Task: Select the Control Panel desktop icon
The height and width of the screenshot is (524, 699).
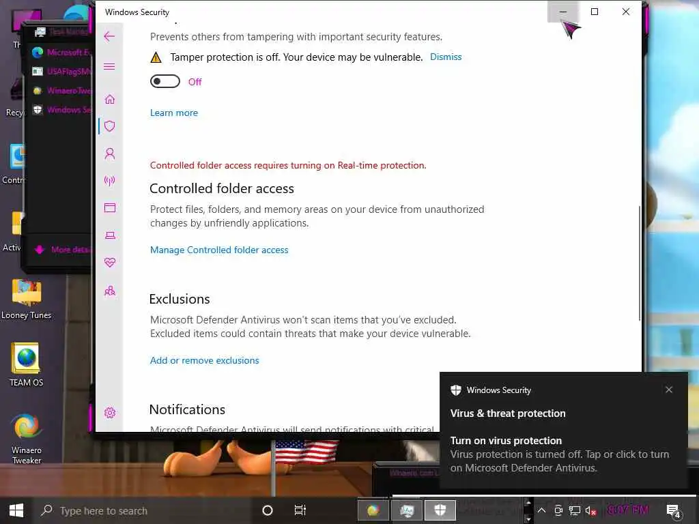Action: (x=14, y=164)
